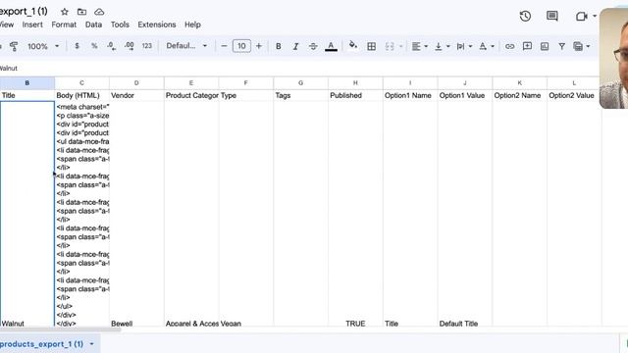This screenshot has width=628, height=353.
Task: Click the move to folder icon
Action: tap(81, 12)
